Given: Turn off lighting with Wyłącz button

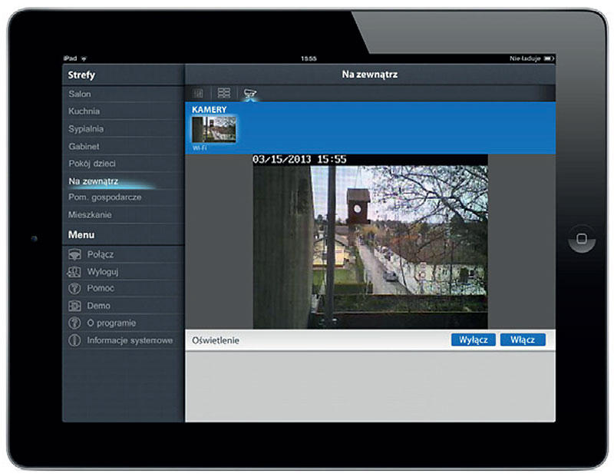Looking at the screenshot, I should point(474,340).
